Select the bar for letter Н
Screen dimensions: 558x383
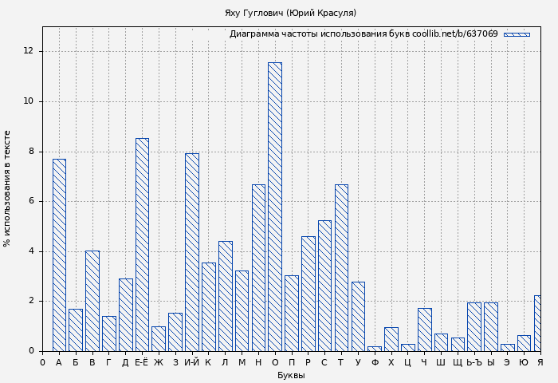(258, 268)
